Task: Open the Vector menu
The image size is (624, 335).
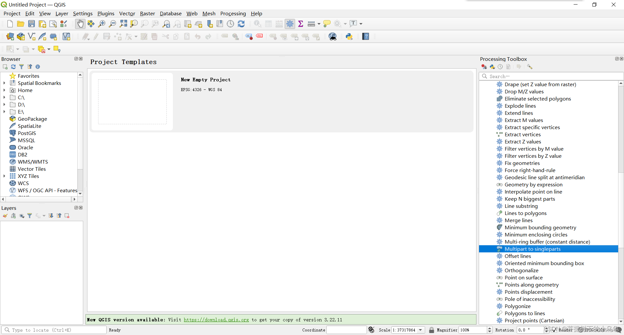Action: click(x=127, y=13)
